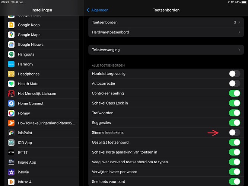Open Toetsenborden list with 3 keyboards
Image resolution: width=248 pixels, height=186 pixels.
[x=166, y=22]
